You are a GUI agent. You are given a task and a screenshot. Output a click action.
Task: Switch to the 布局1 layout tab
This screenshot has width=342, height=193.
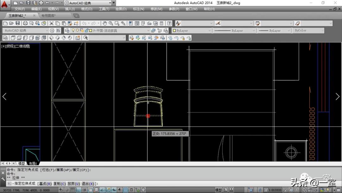pos(33,163)
